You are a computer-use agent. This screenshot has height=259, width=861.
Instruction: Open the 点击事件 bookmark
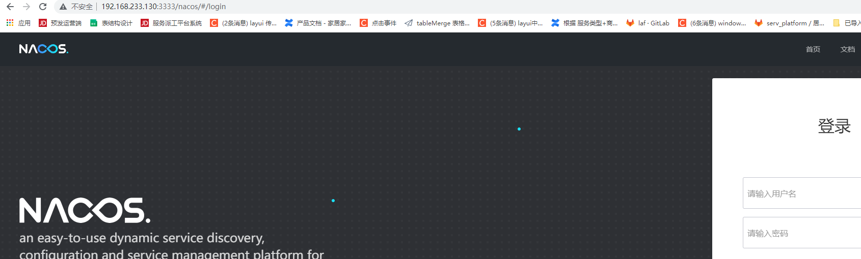click(x=378, y=23)
